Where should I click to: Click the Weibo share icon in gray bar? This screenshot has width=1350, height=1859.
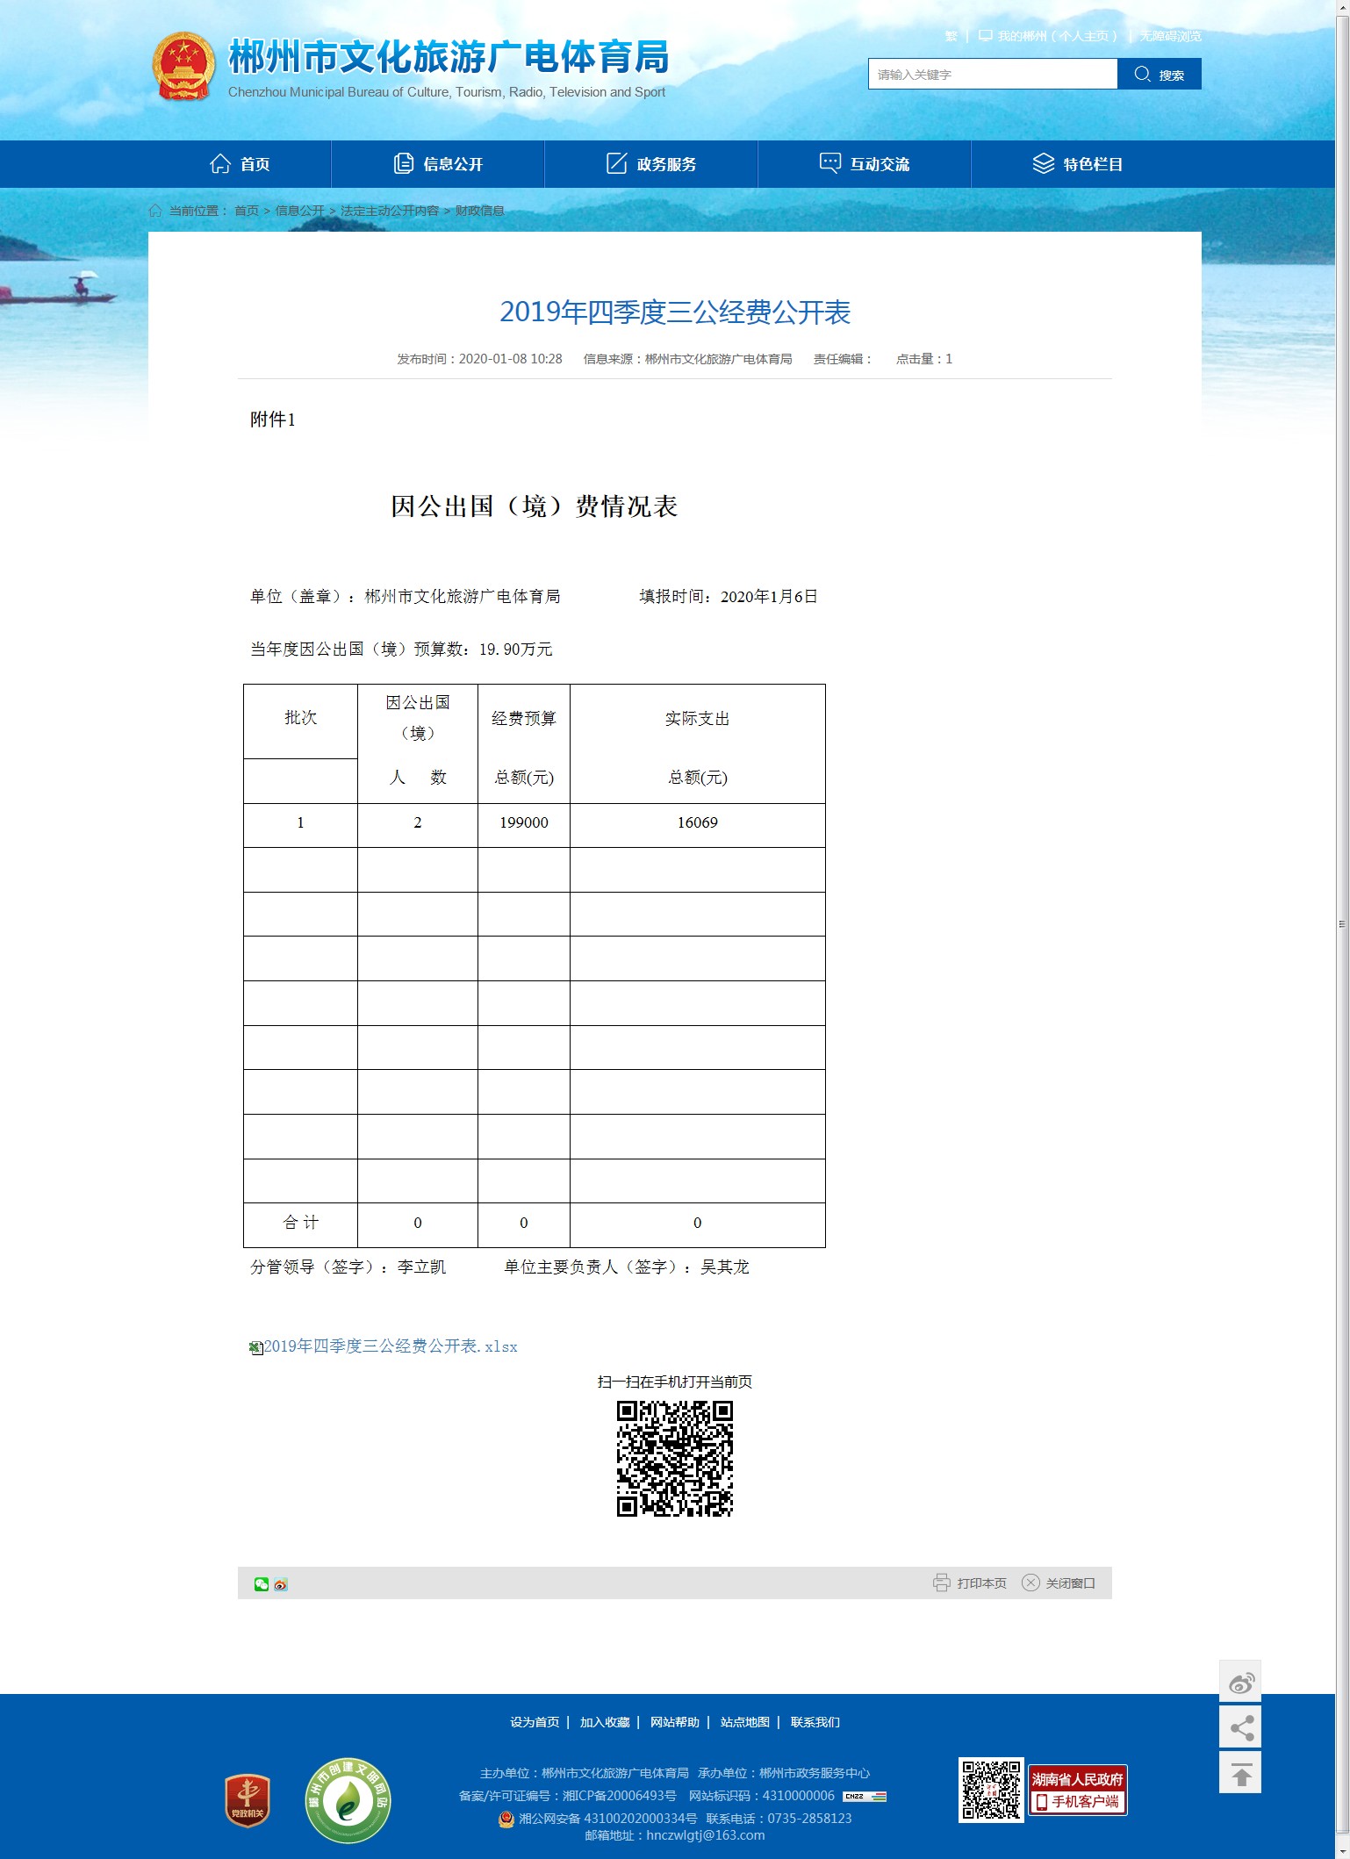(x=281, y=1584)
